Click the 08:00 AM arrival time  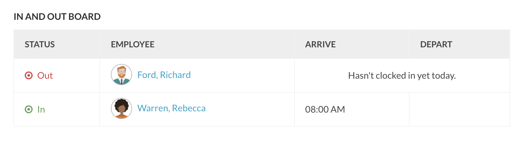pyautogui.click(x=325, y=109)
